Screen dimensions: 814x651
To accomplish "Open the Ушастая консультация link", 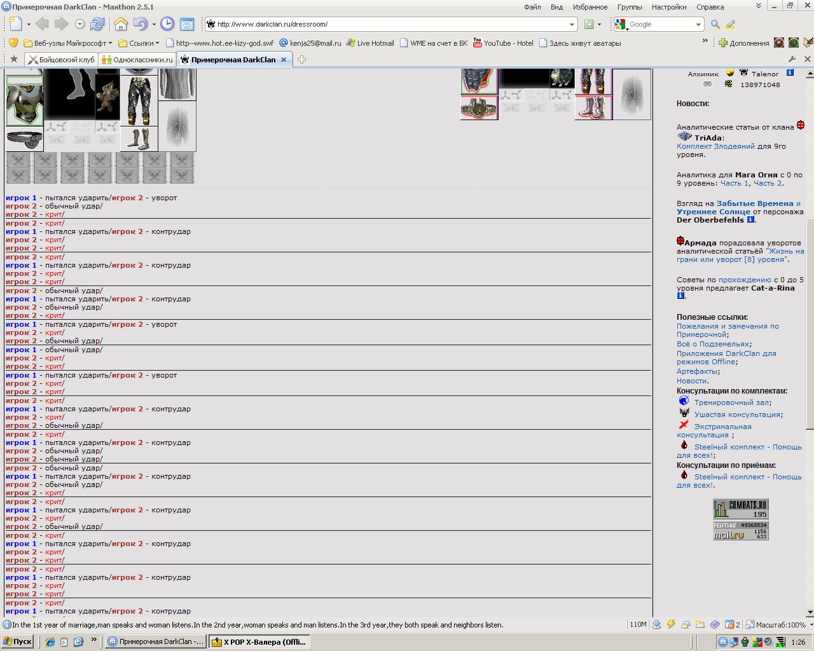I will click(x=737, y=415).
